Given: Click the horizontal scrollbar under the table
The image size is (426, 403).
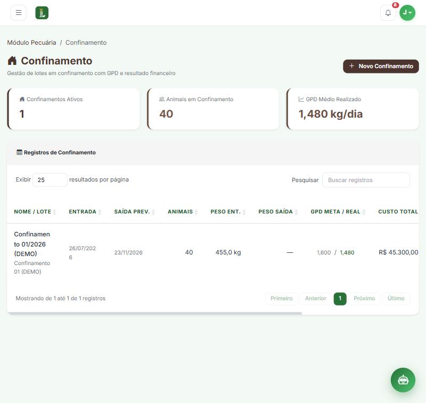Looking at the screenshot, I should 154,314.
